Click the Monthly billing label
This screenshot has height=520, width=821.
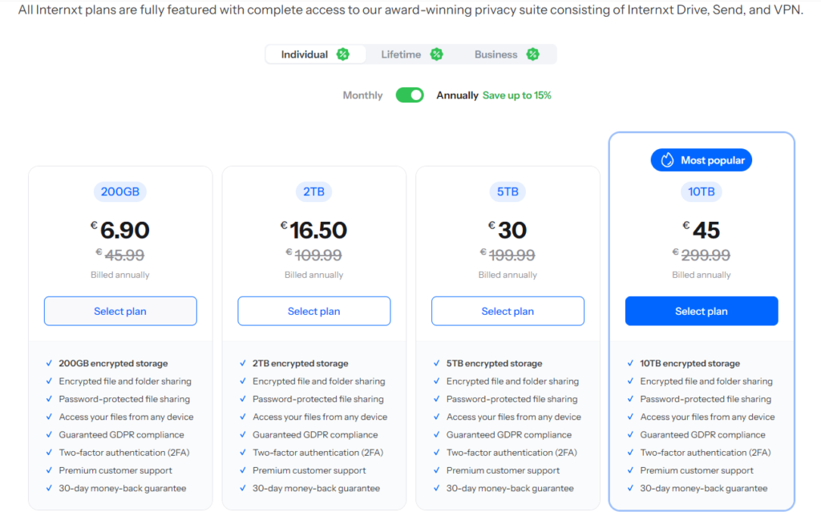tap(362, 95)
